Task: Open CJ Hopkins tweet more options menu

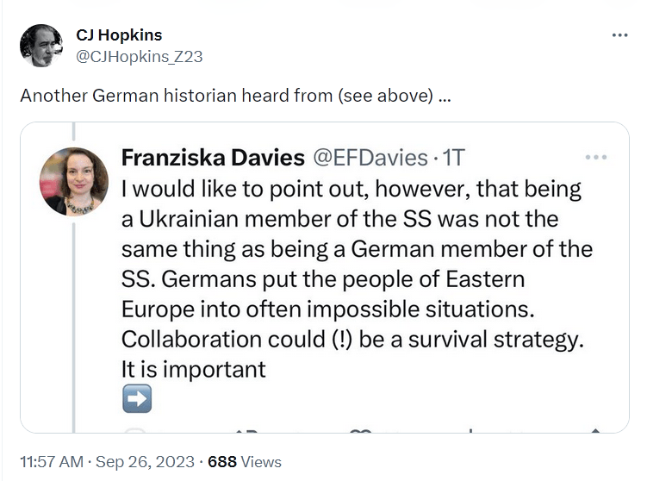Action: point(619,35)
